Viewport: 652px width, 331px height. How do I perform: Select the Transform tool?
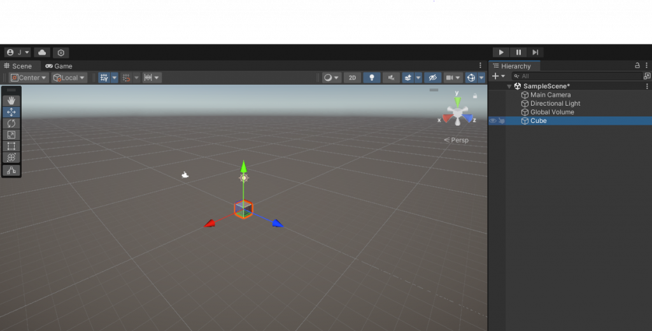click(11, 157)
